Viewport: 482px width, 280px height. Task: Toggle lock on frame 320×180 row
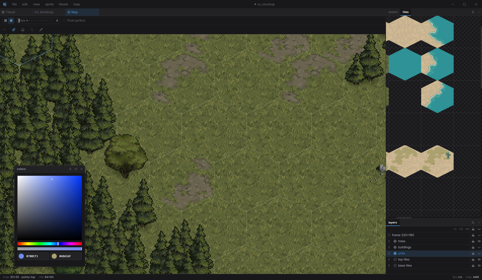[473, 235]
